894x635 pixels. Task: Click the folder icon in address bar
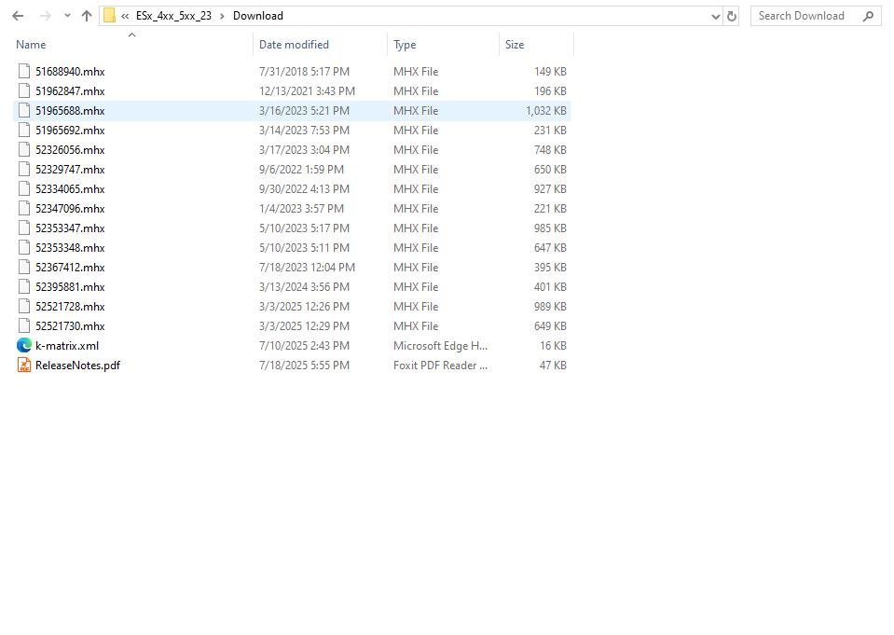click(109, 16)
